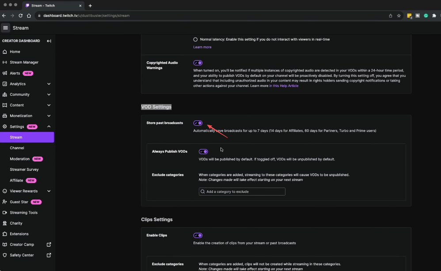This screenshot has width=441, height=271.
Task: Expand the Analytics sidebar section
Action: click(x=17, y=84)
